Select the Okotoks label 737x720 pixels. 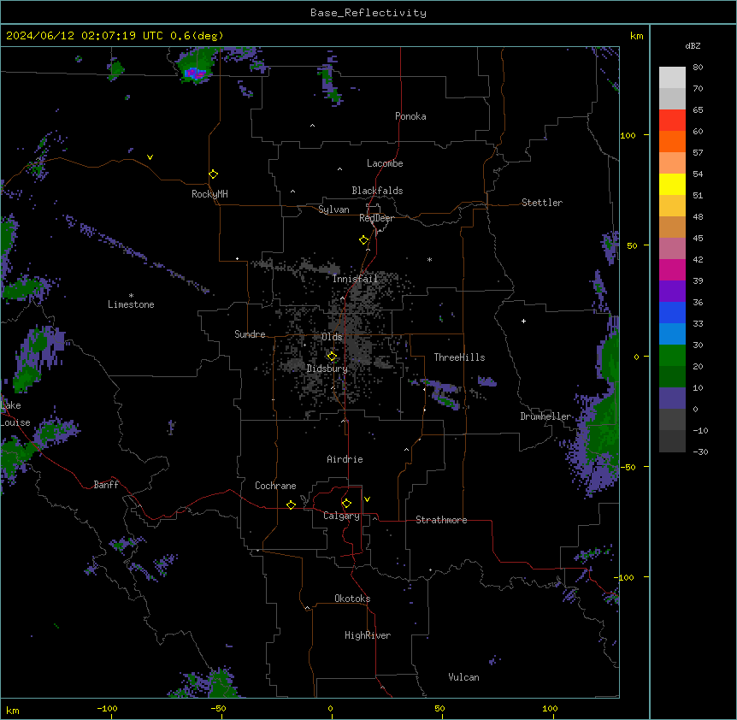click(x=352, y=599)
